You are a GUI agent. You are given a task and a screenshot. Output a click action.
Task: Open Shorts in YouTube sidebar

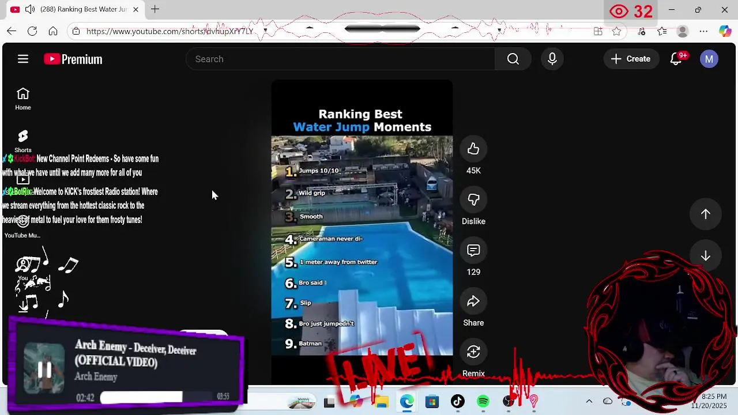tap(23, 141)
